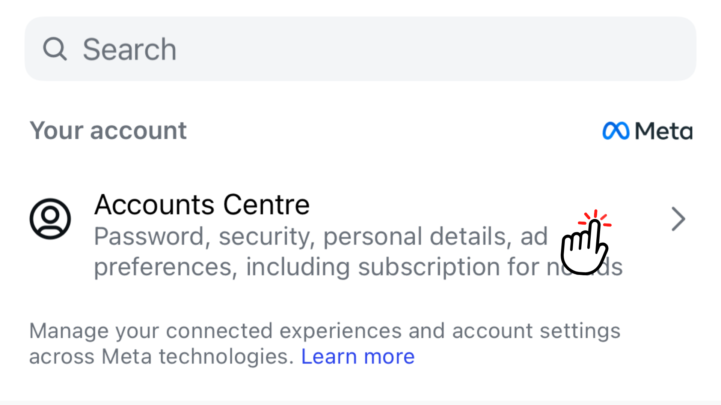Click the "Manage your connected experiences" description
The height and width of the screenshot is (405, 721).
point(324,331)
